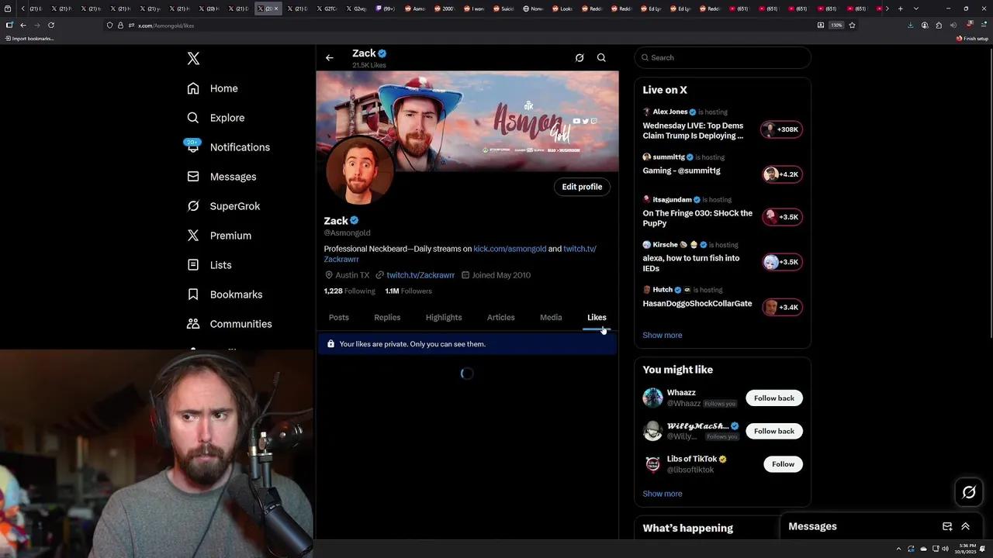Screen dimensions: 993x558
Task: Open a new browser tab
Action: 900,9
